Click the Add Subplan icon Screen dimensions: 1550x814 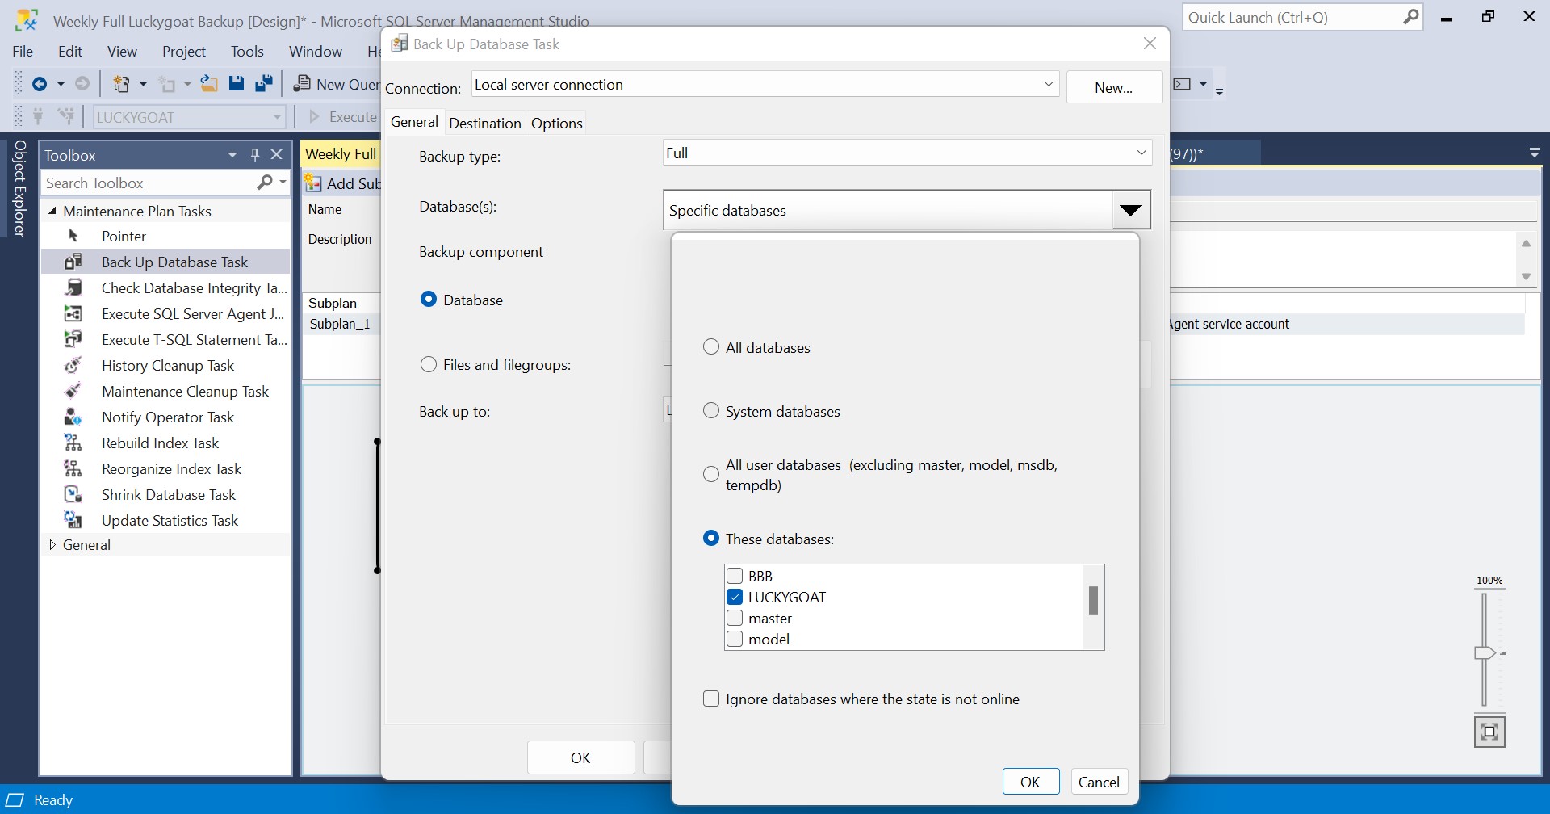pos(313,183)
